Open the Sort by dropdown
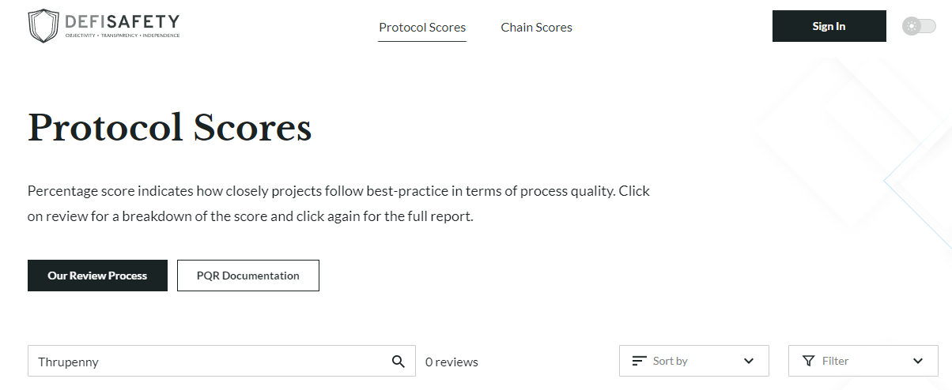The height and width of the screenshot is (390, 952). (x=694, y=361)
